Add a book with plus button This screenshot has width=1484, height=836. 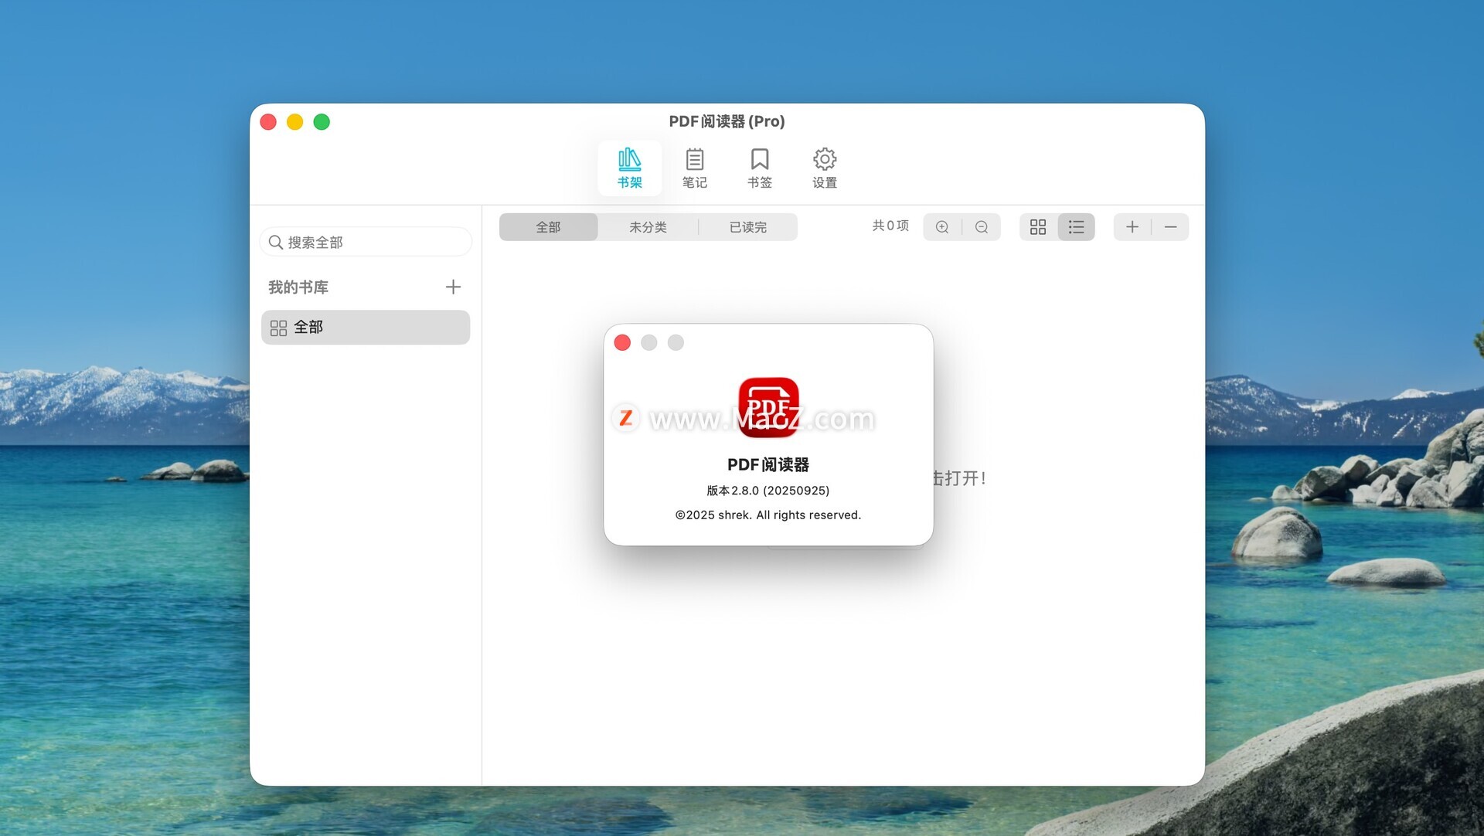[1132, 227]
